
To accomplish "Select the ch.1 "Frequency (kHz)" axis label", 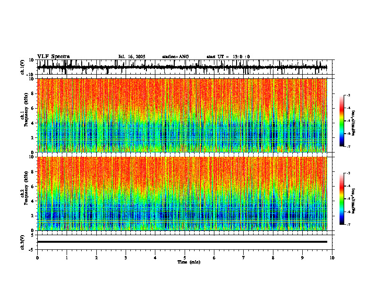I will [x=26, y=110].
